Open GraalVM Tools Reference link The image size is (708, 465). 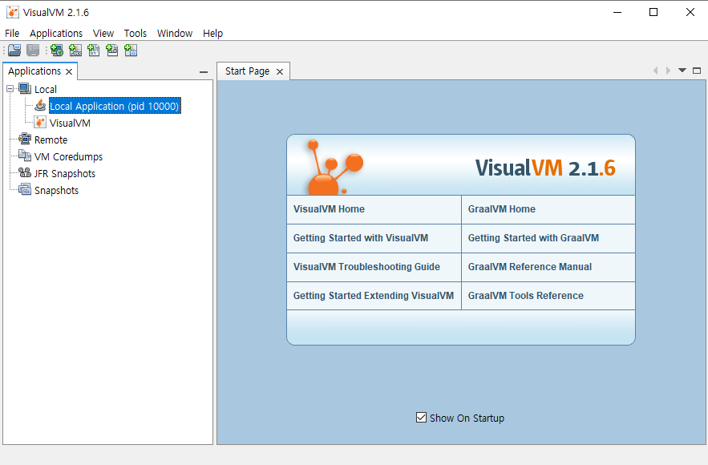(x=525, y=296)
